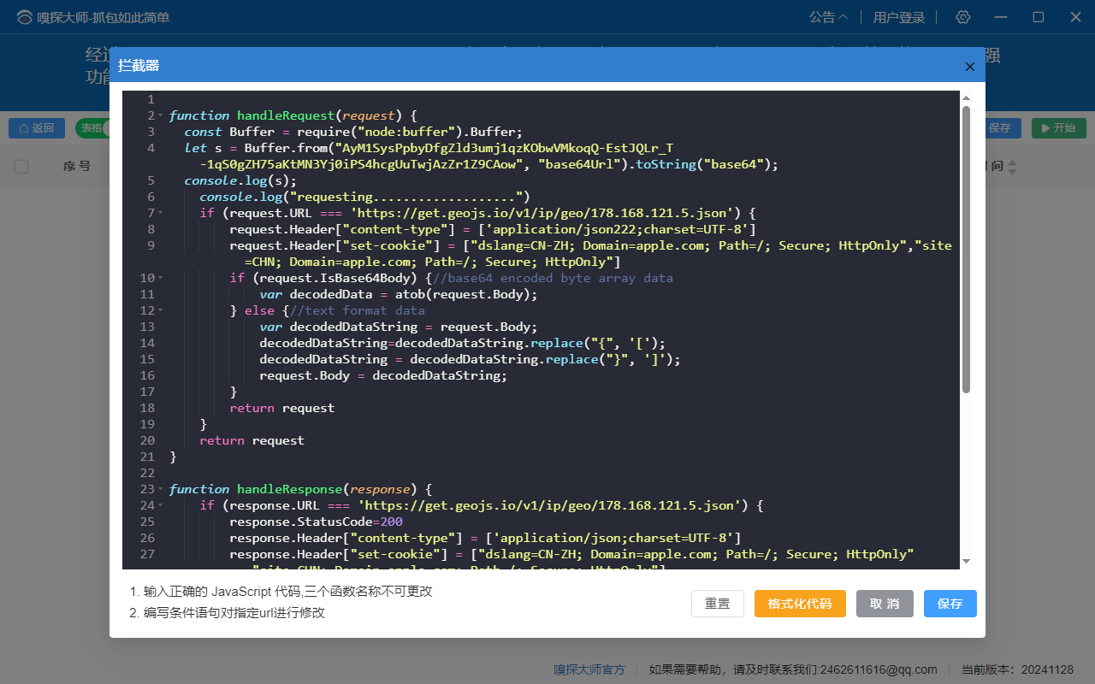Screen dimensions: 1095x684
Task: Collapse code fold at line 23
Action: coord(160,489)
